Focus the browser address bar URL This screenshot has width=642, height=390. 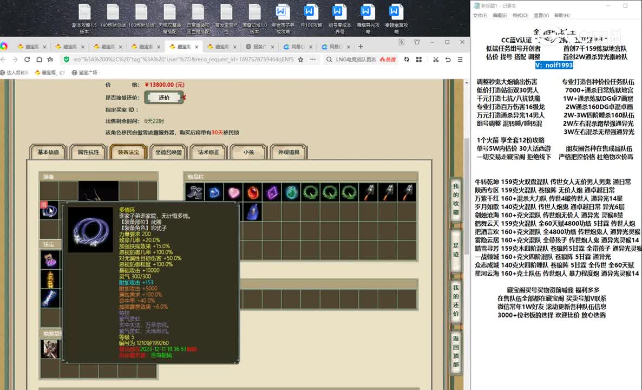[x=184, y=60]
